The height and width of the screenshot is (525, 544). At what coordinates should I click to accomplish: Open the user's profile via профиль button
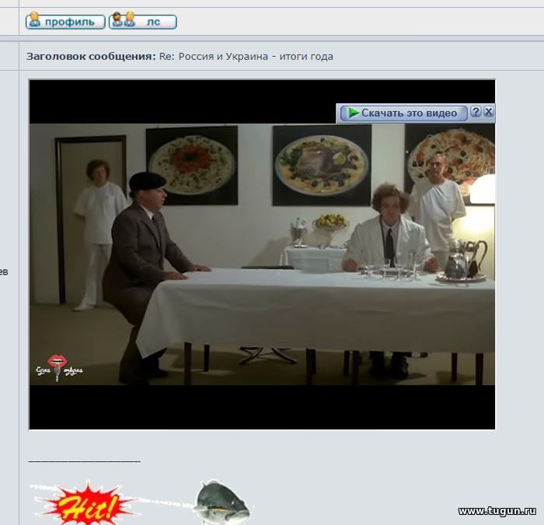click(x=65, y=22)
